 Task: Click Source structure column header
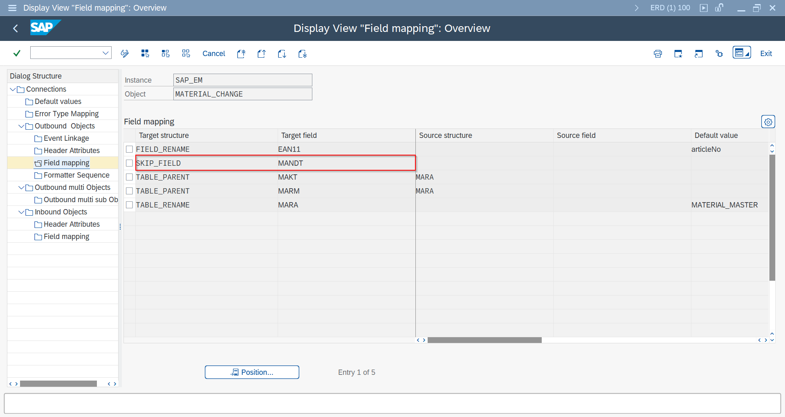pyautogui.click(x=484, y=135)
